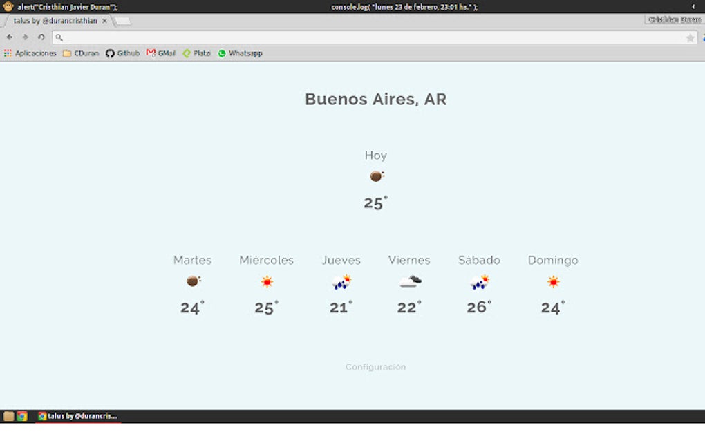Viewport: 705px width, 441px height.
Task: Collapse the top panel indicator arrow
Action: pos(693,6)
